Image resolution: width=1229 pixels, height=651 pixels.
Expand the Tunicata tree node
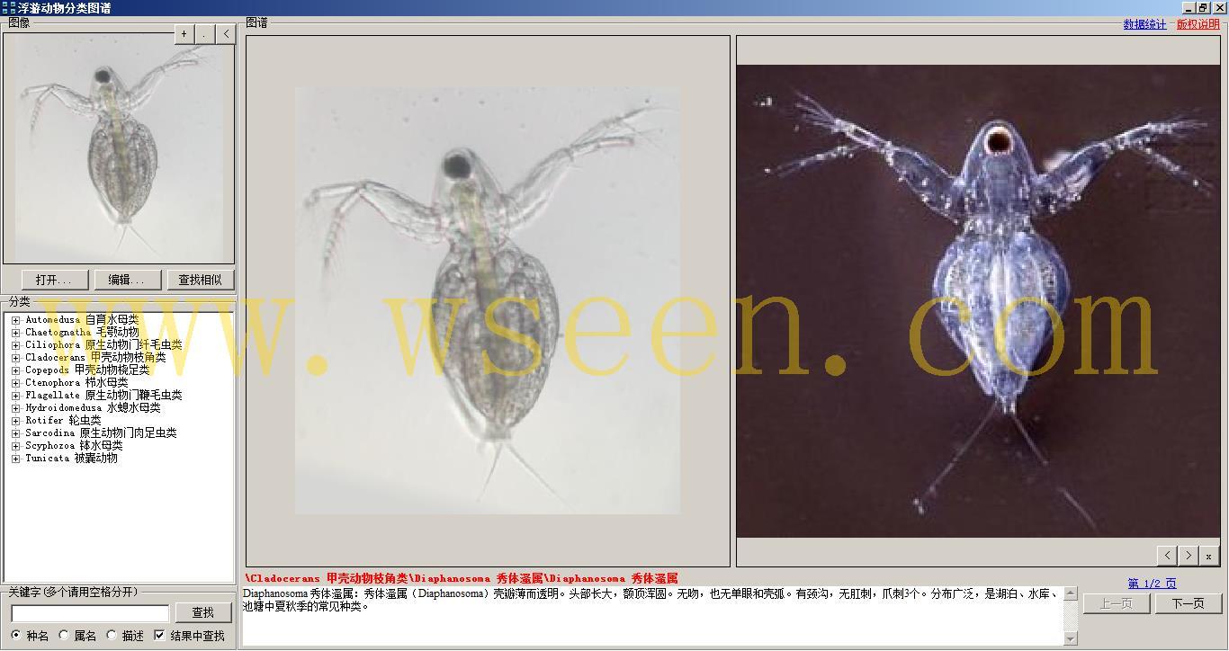point(15,459)
